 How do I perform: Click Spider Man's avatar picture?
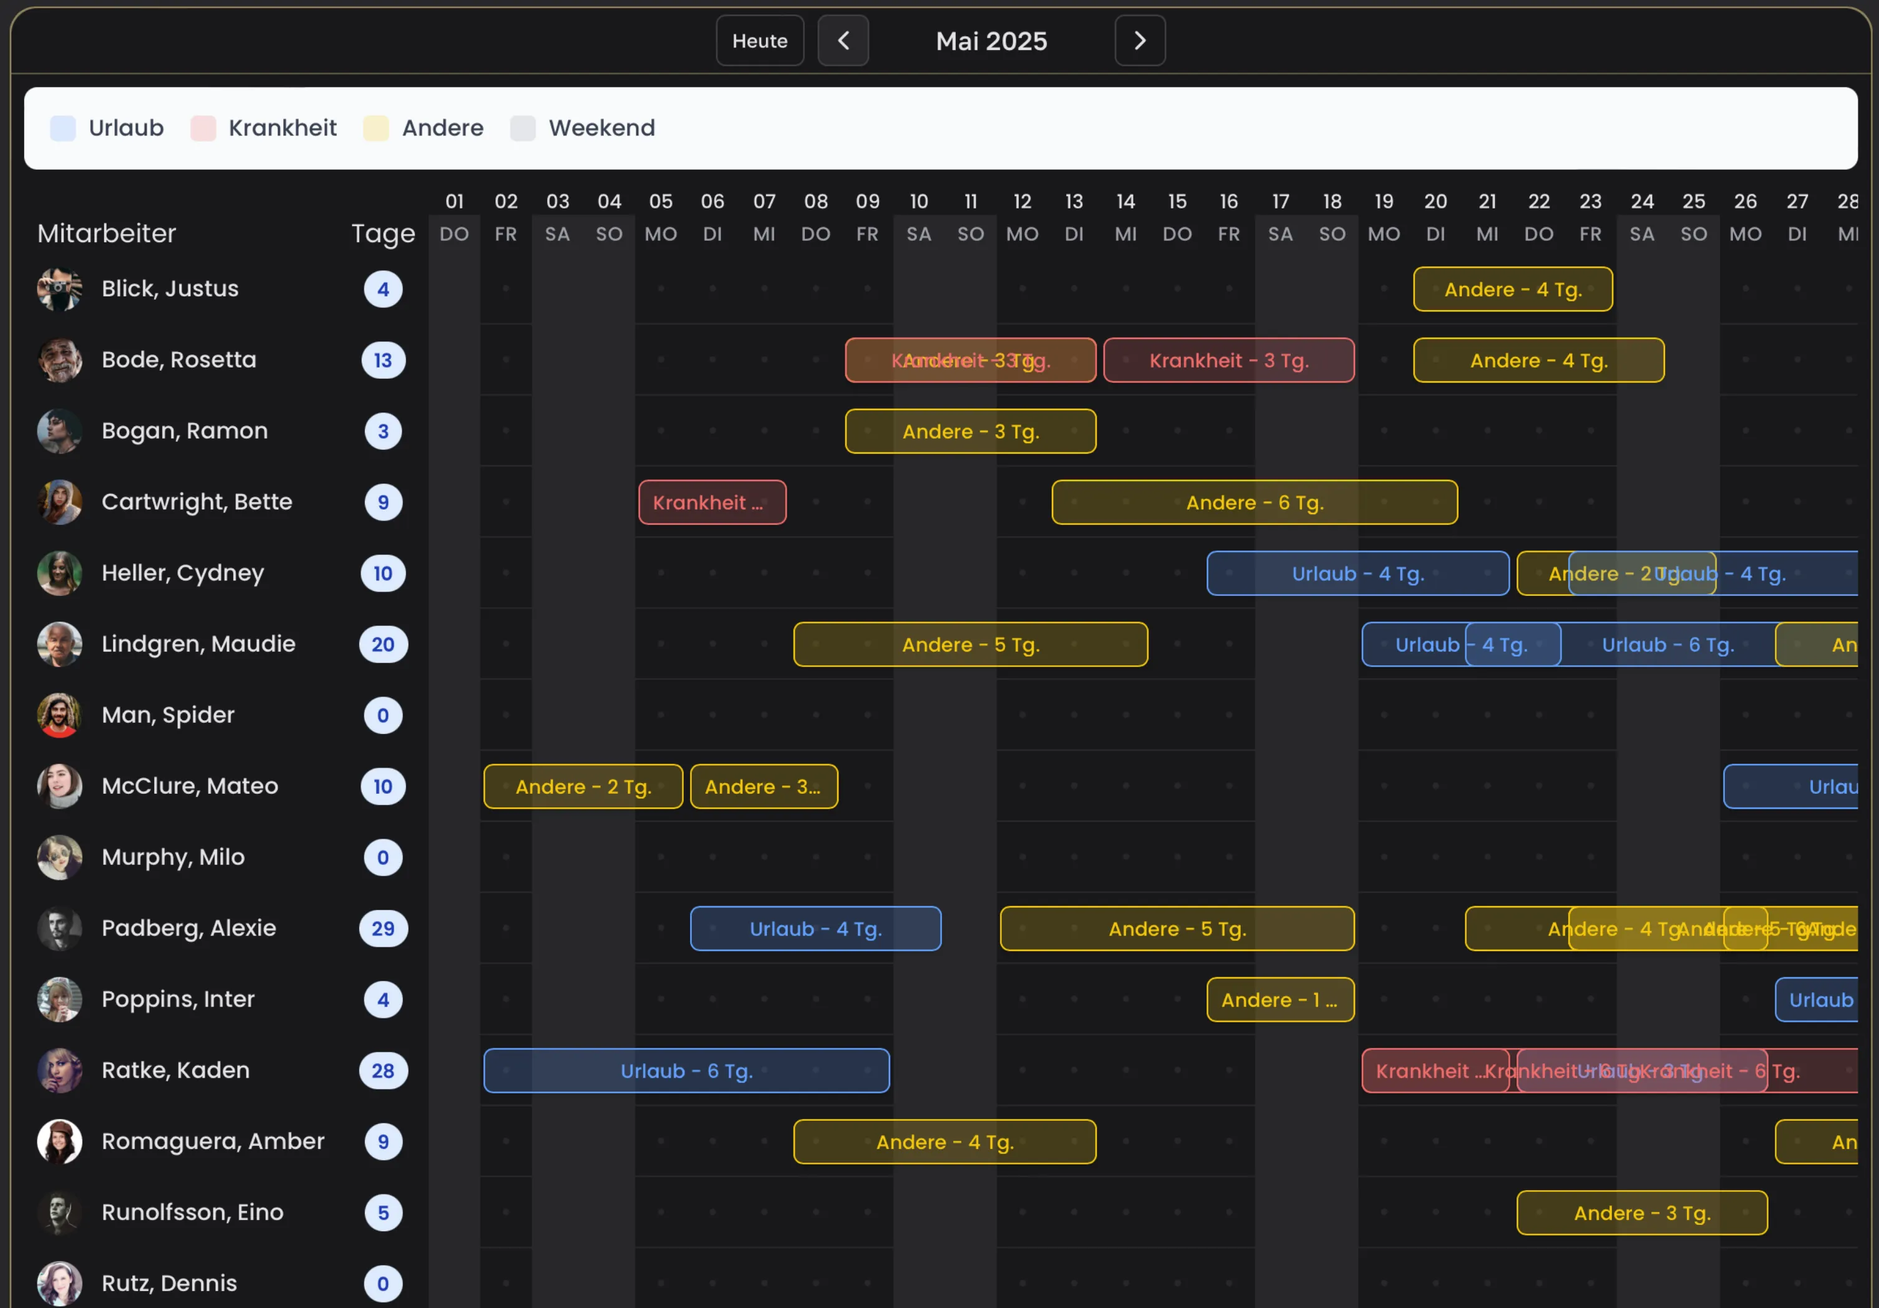click(60, 715)
